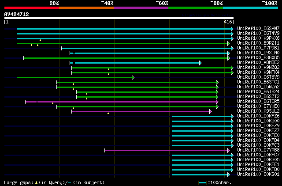
Task: Open the UniRef100_C0KFD0 subject label
Action: pos(258,170)
